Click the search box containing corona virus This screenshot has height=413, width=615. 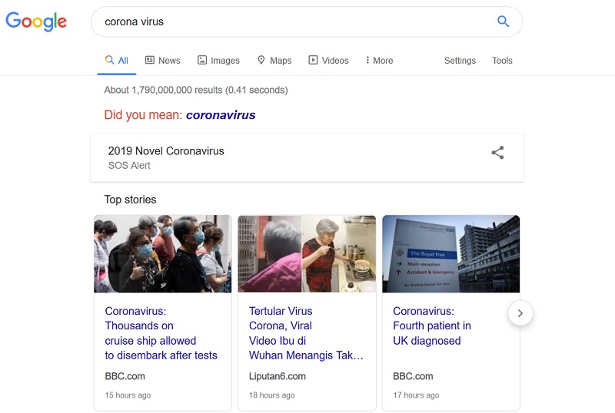292,21
